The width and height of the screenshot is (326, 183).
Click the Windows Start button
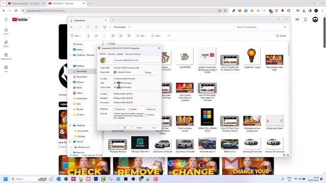tap(6, 179)
